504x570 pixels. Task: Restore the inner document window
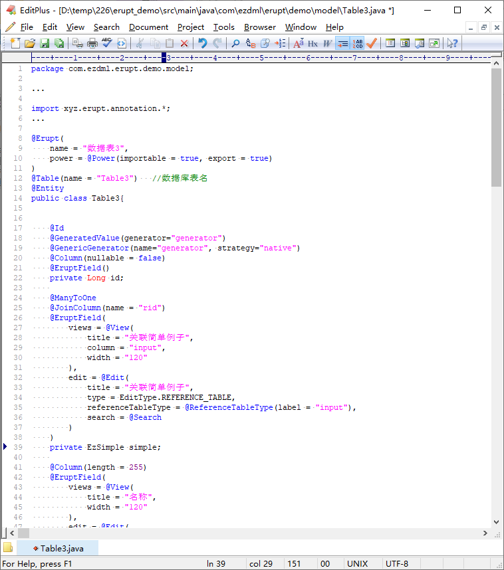tap(484, 27)
